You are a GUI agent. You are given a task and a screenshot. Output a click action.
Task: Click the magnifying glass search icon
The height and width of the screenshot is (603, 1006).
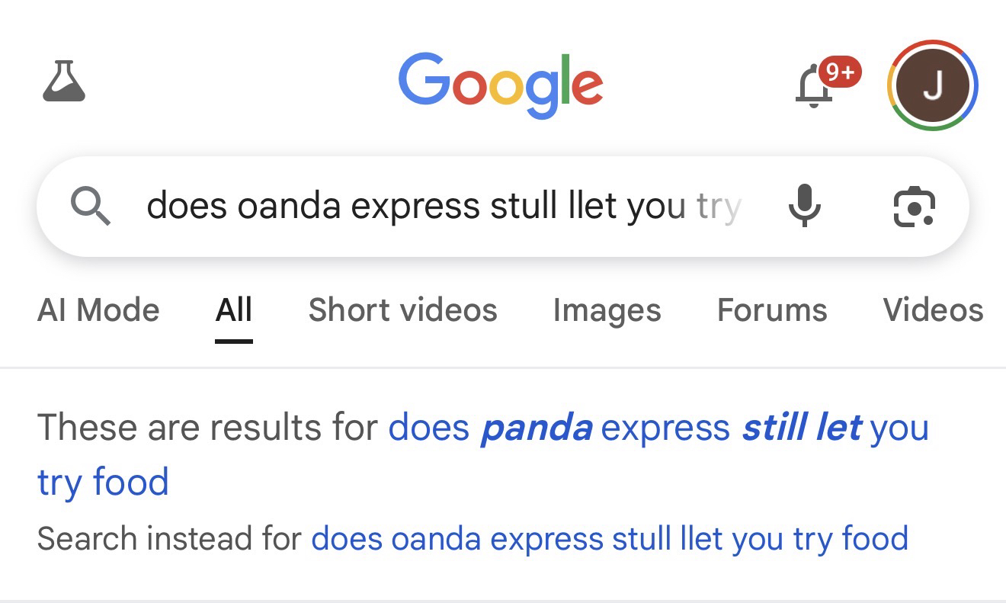[x=91, y=206]
